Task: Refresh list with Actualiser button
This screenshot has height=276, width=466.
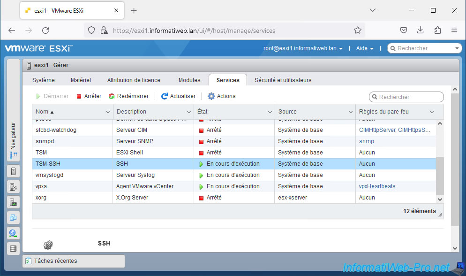Action: (x=178, y=96)
